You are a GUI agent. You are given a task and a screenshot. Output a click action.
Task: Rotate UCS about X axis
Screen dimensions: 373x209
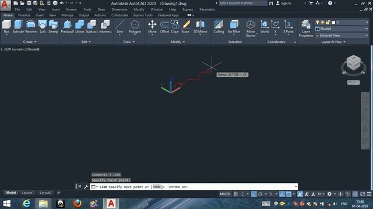tap(275, 27)
